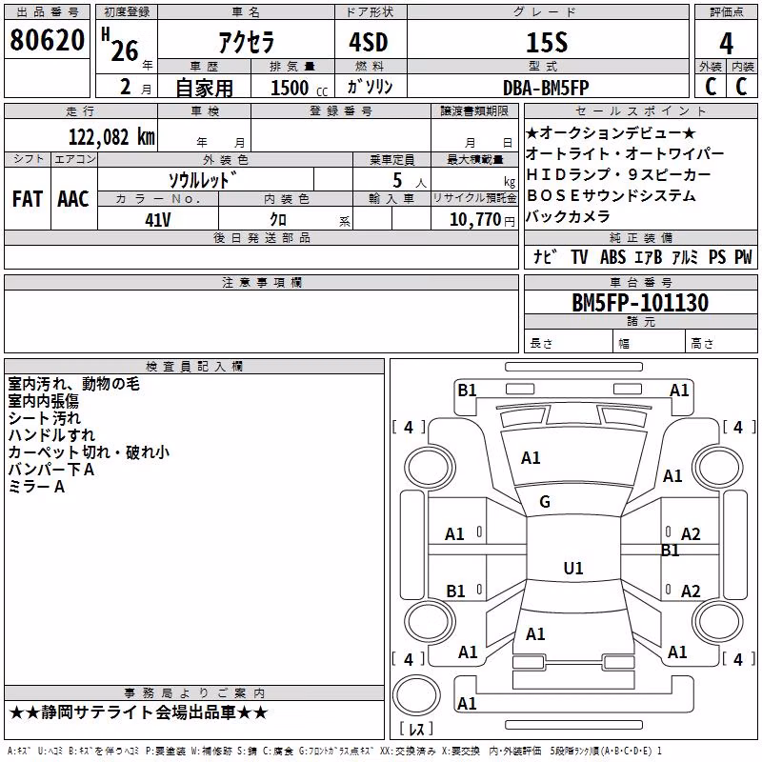
Task: Click the ナビ equipment label
Action: point(545,256)
